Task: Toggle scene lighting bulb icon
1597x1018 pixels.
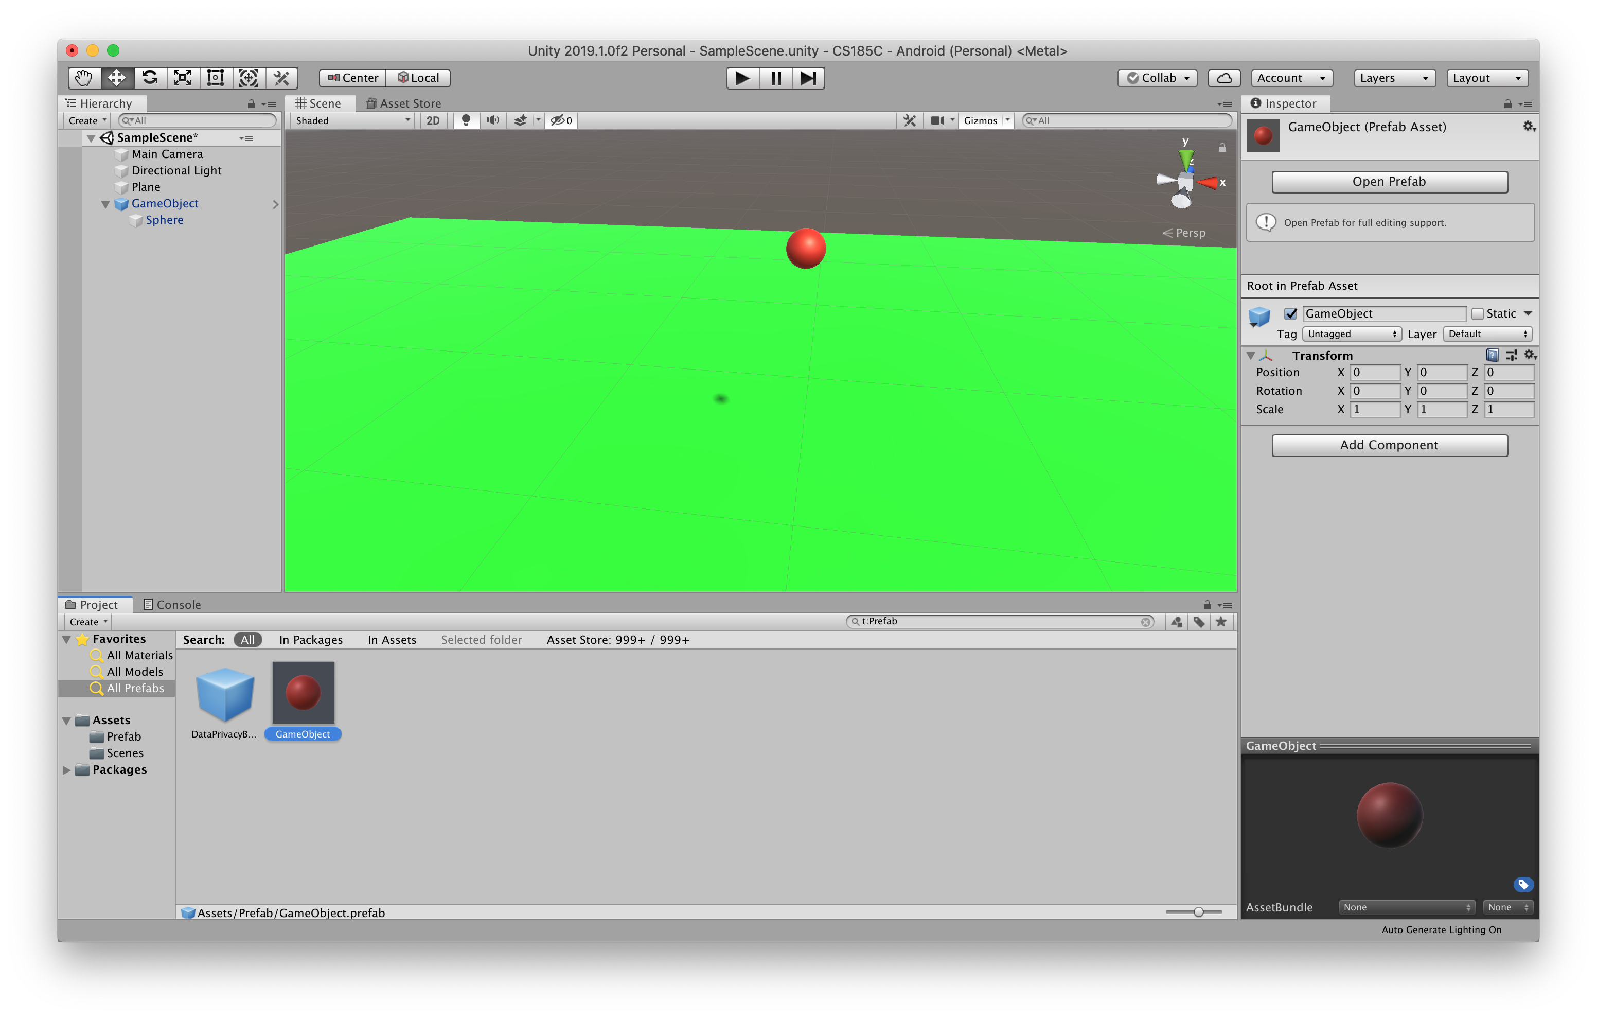Action: (x=466, y=120)
